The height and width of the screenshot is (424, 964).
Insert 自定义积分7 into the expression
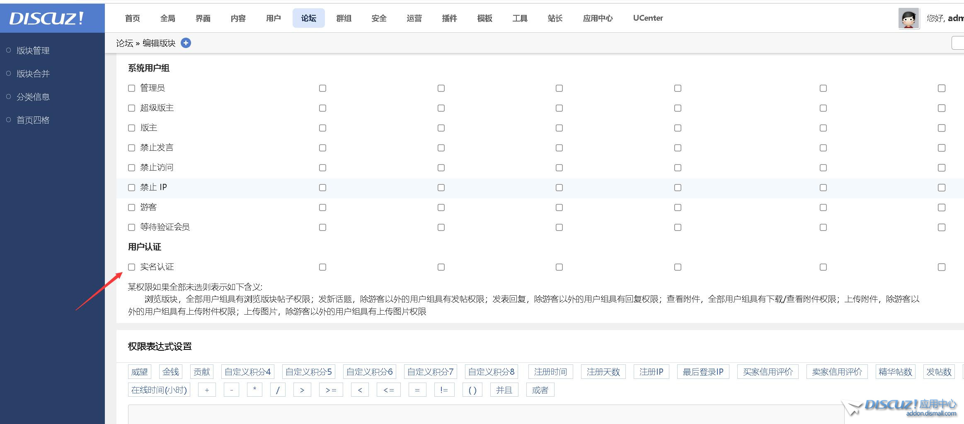[431, 372]
